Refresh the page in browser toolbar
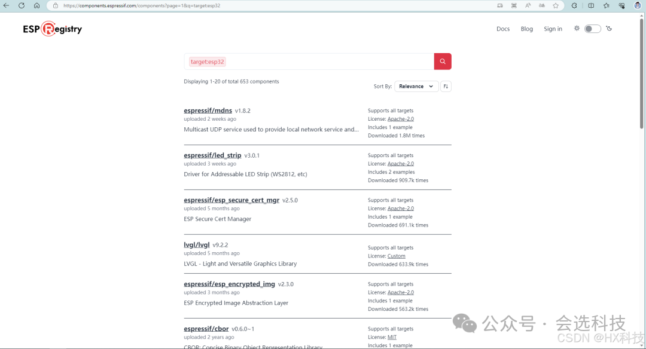 coord(22,6)
